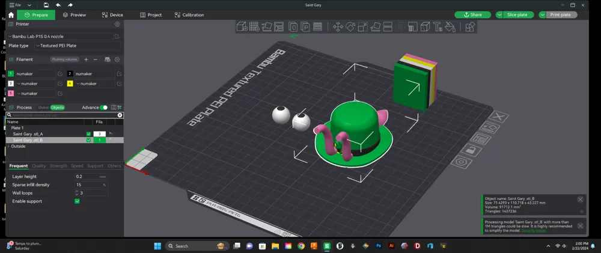Select the Rotate tool
Screen dimensions: 601x253
point(350,27)
